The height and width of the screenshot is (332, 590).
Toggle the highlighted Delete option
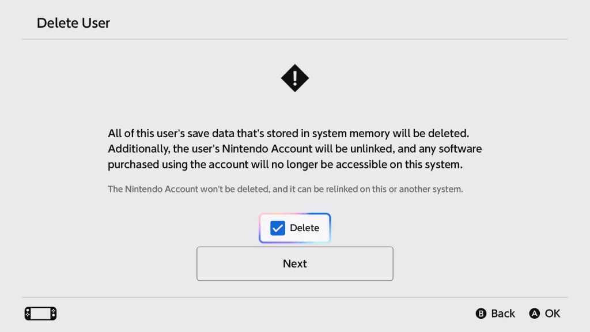click(294, 228)
